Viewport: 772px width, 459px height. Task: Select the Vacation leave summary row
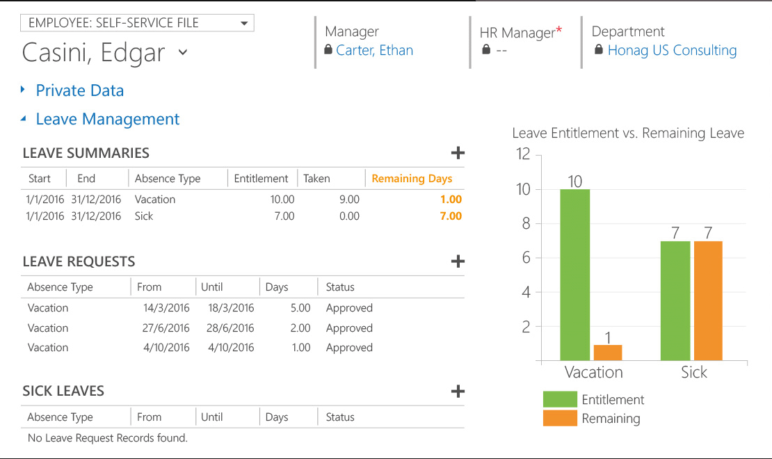154,200
